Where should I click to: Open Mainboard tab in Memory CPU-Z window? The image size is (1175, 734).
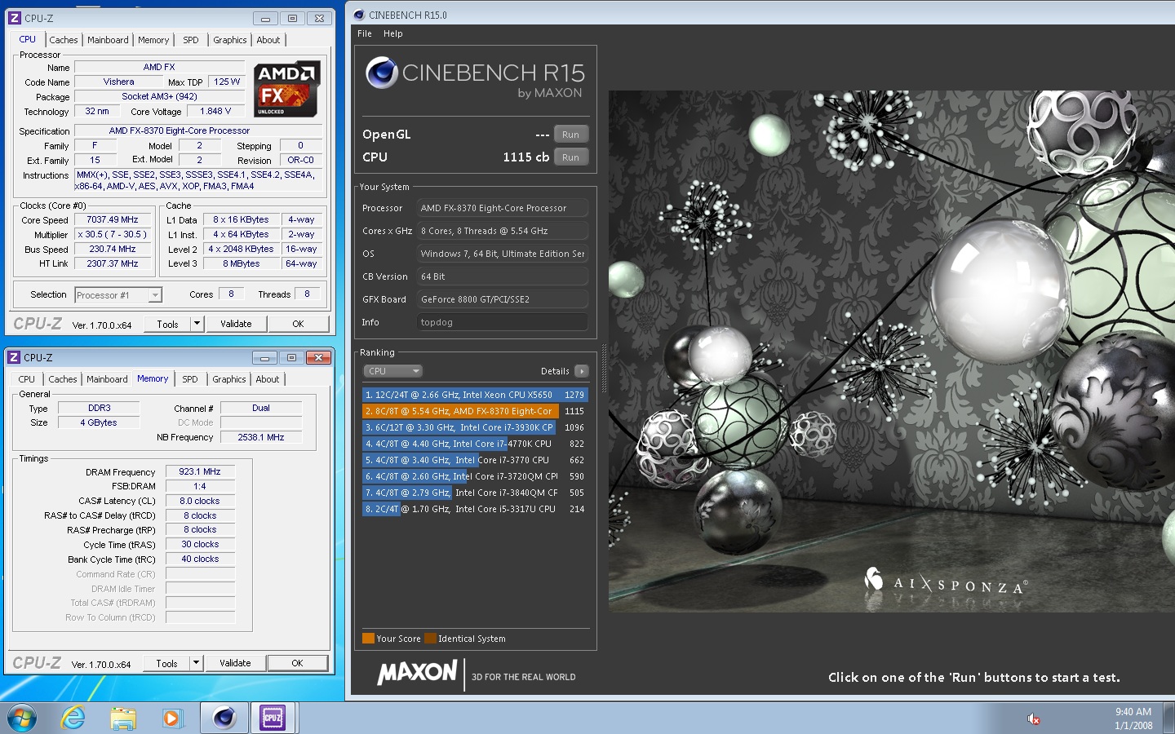tap(107, 379)
